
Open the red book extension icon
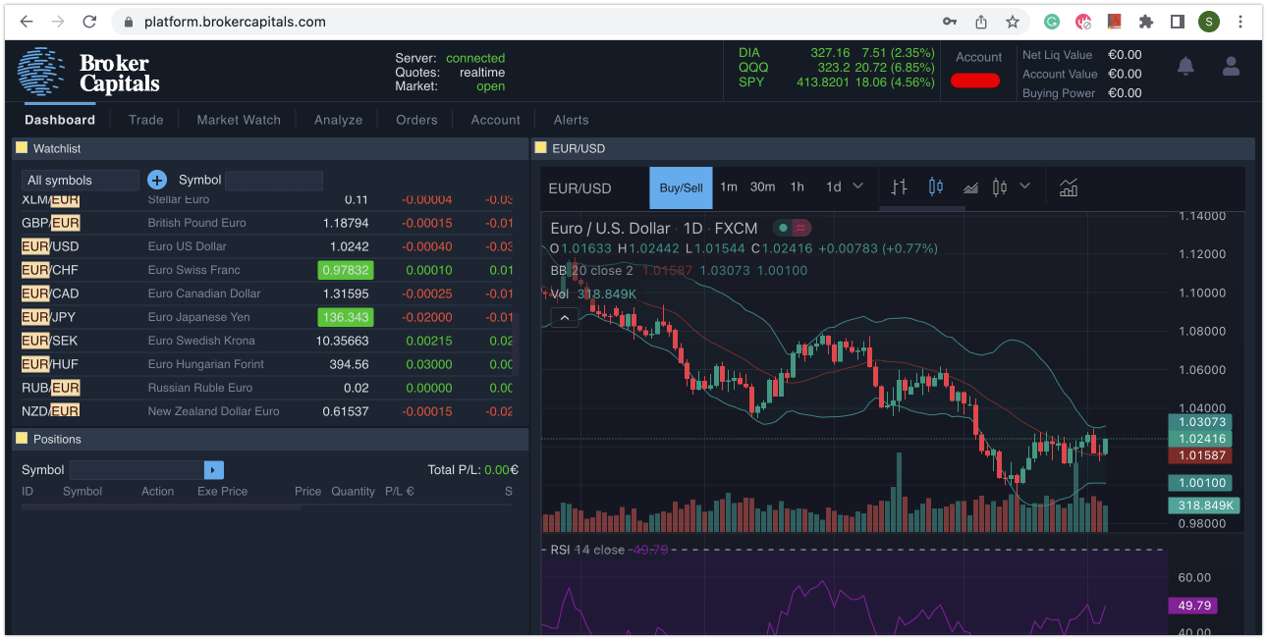[1115, 22]
